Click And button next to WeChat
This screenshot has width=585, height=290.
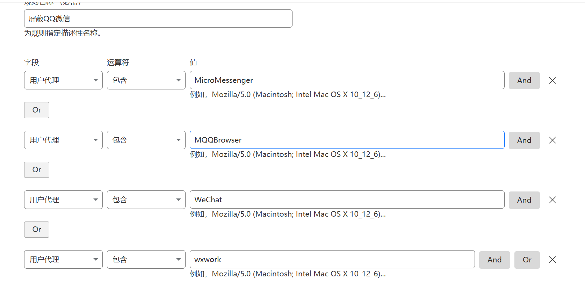[x=524, y=200]
